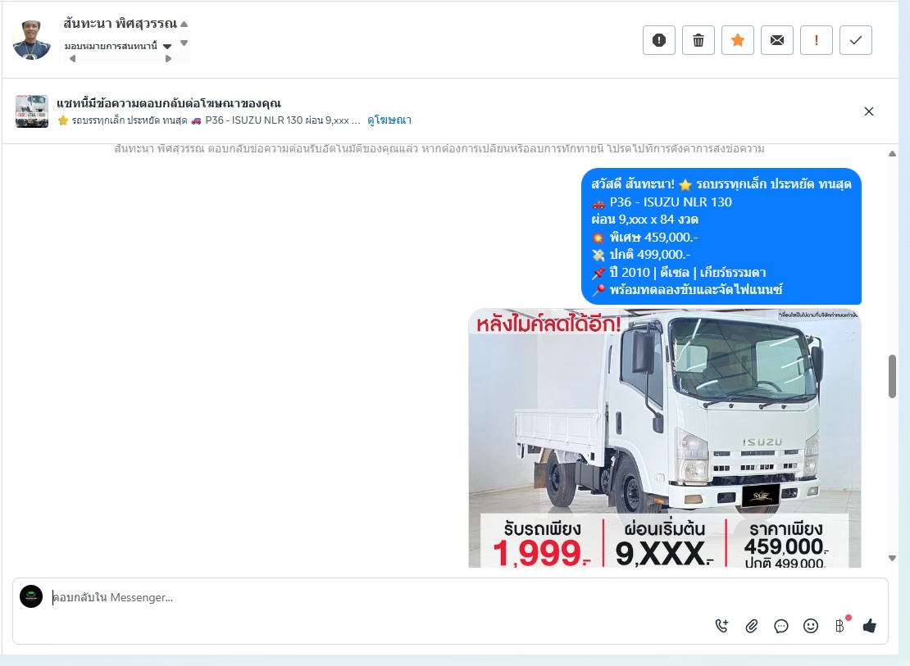Viewport: 910px width, 666px height.
Task: Open สันทะนา's profile picture
Action: pos(32,39)
